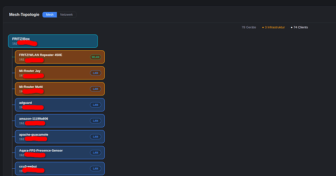Switch to the Netzwerk tab
This screenshot has width=336, height=176.
tap(66, 15)
